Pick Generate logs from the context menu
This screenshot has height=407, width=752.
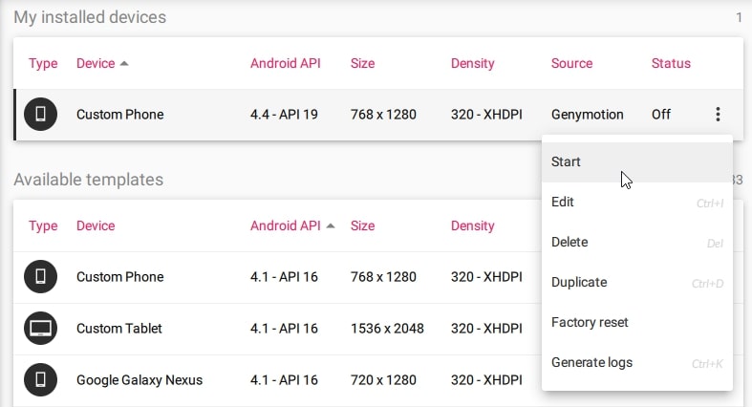[637, 363]
